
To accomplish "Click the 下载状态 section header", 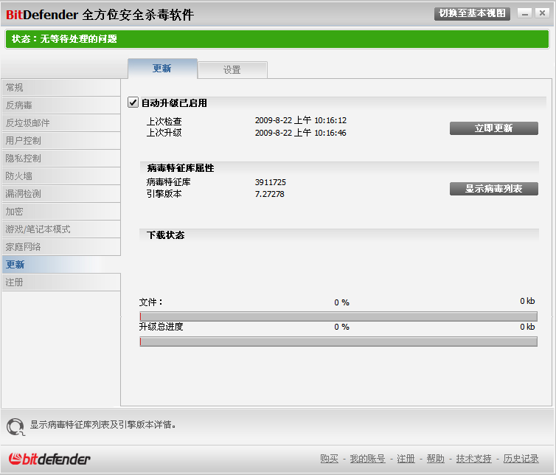I will [x=166, y=235].
